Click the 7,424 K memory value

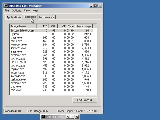pyautogui.click(x=86, y=48)
